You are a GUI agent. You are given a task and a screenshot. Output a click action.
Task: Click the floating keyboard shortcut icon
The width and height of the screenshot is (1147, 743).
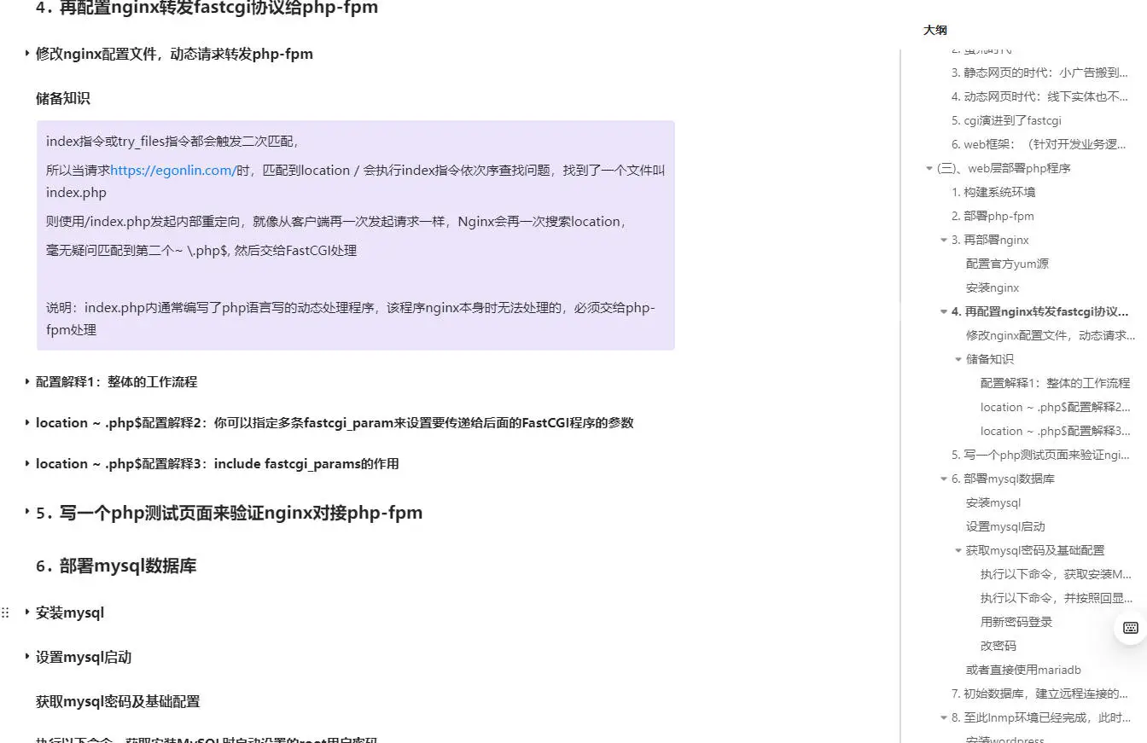1129,628
